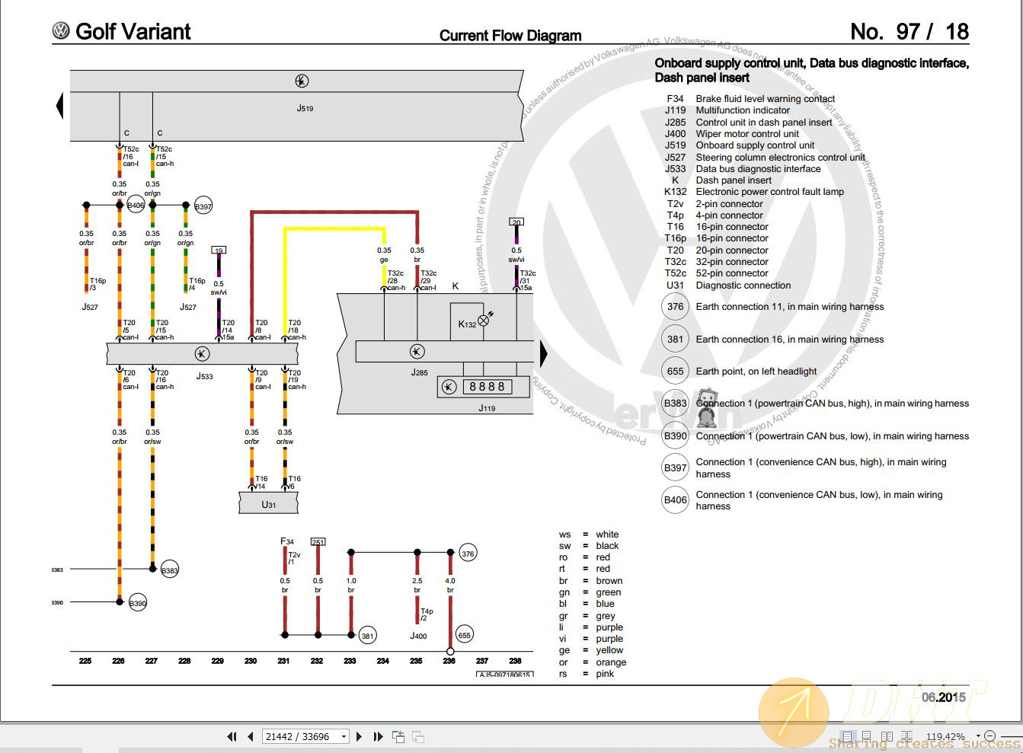This screenshot has width=1023, height=753.
Task: Click 'Electronic power control fault lamp' legend entry
Action: click(770, 192)
